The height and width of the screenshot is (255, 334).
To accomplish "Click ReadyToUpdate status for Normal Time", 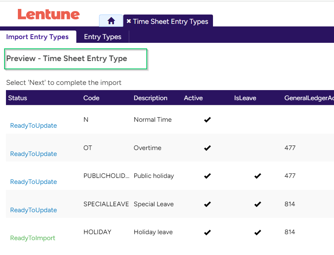I will click(x=34, y=126).
